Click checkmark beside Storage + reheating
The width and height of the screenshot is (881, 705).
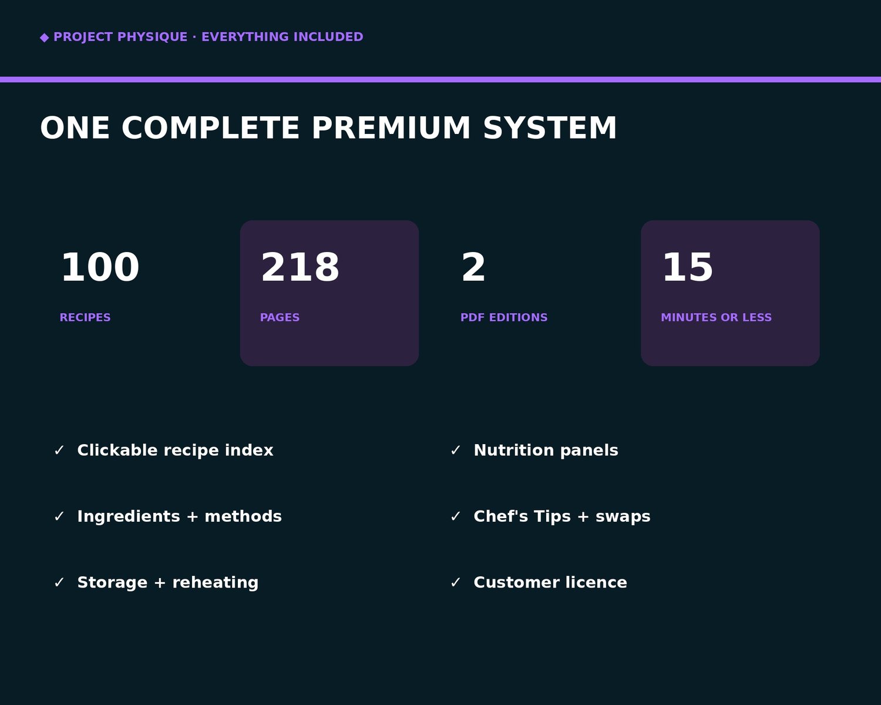coord(59,583)
